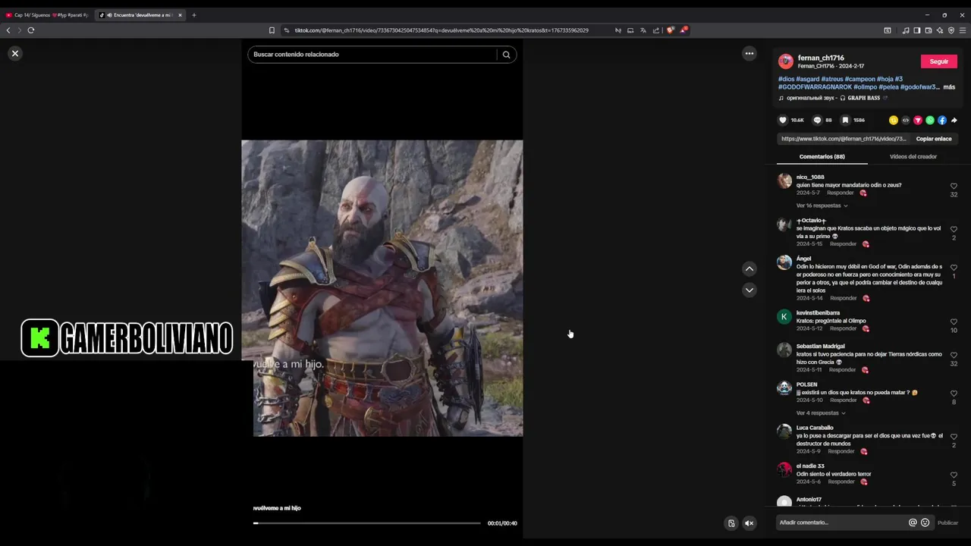Viewport: 971px width, 546px height.
Task: Open browser hamburger menu
Action: pos(963,30)
